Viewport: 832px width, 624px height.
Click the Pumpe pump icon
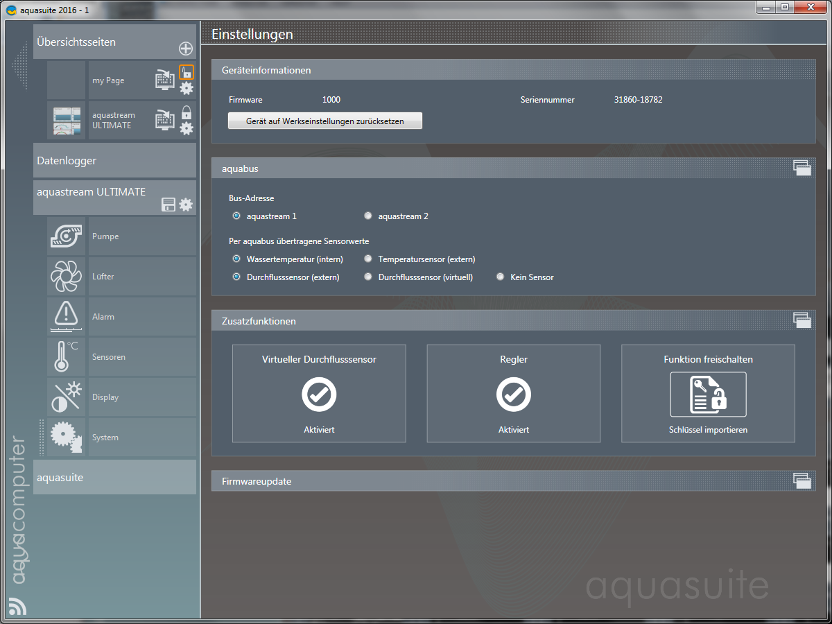pos(67,236)
